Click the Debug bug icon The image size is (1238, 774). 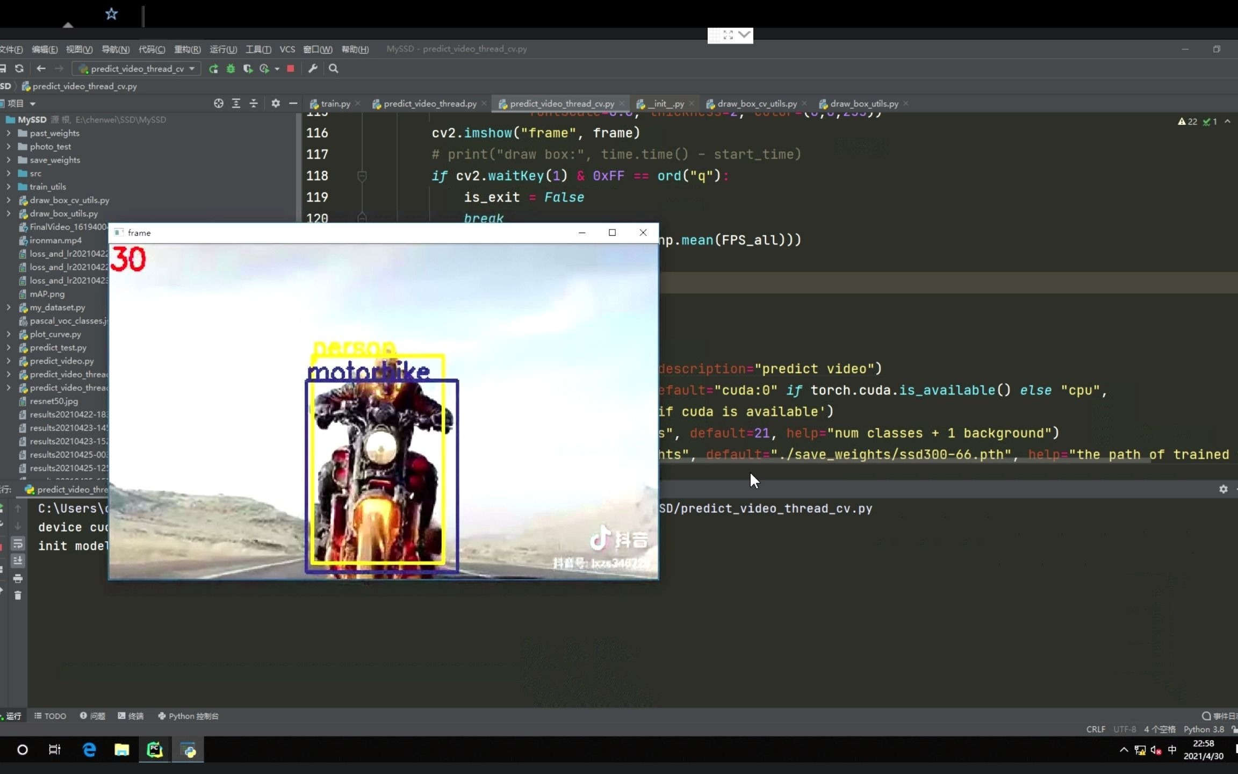click(231, 69)
